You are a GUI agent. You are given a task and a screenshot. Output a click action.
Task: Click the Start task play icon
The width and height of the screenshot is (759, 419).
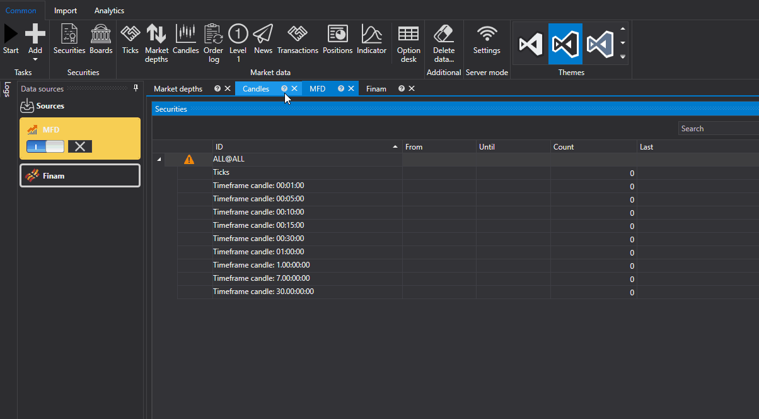[x=11, y=34]
